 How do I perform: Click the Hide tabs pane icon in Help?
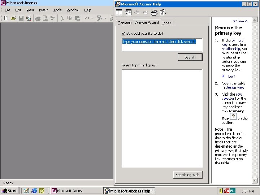coord(119,12)
